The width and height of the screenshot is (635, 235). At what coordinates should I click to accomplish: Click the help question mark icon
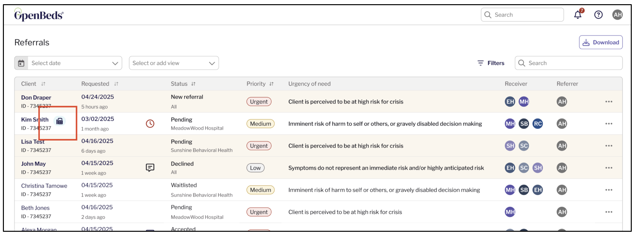tap(598, 15)
